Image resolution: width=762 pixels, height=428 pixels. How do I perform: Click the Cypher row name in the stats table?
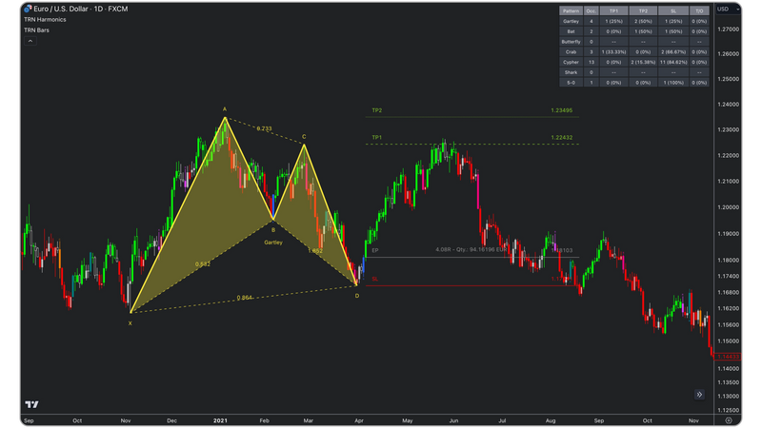(571, 62)
